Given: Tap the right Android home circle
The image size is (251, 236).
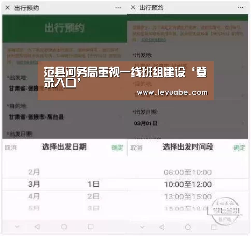Looking at the screenshot, I should tap(188, 227).
